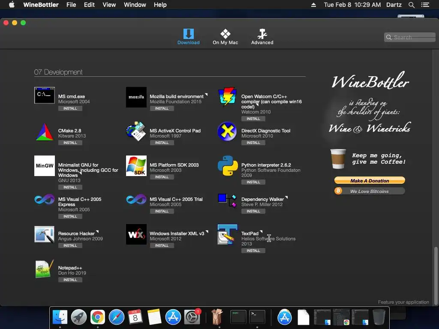Click the TextPad icon
439x329 pixels.
(x=227, y=234)
